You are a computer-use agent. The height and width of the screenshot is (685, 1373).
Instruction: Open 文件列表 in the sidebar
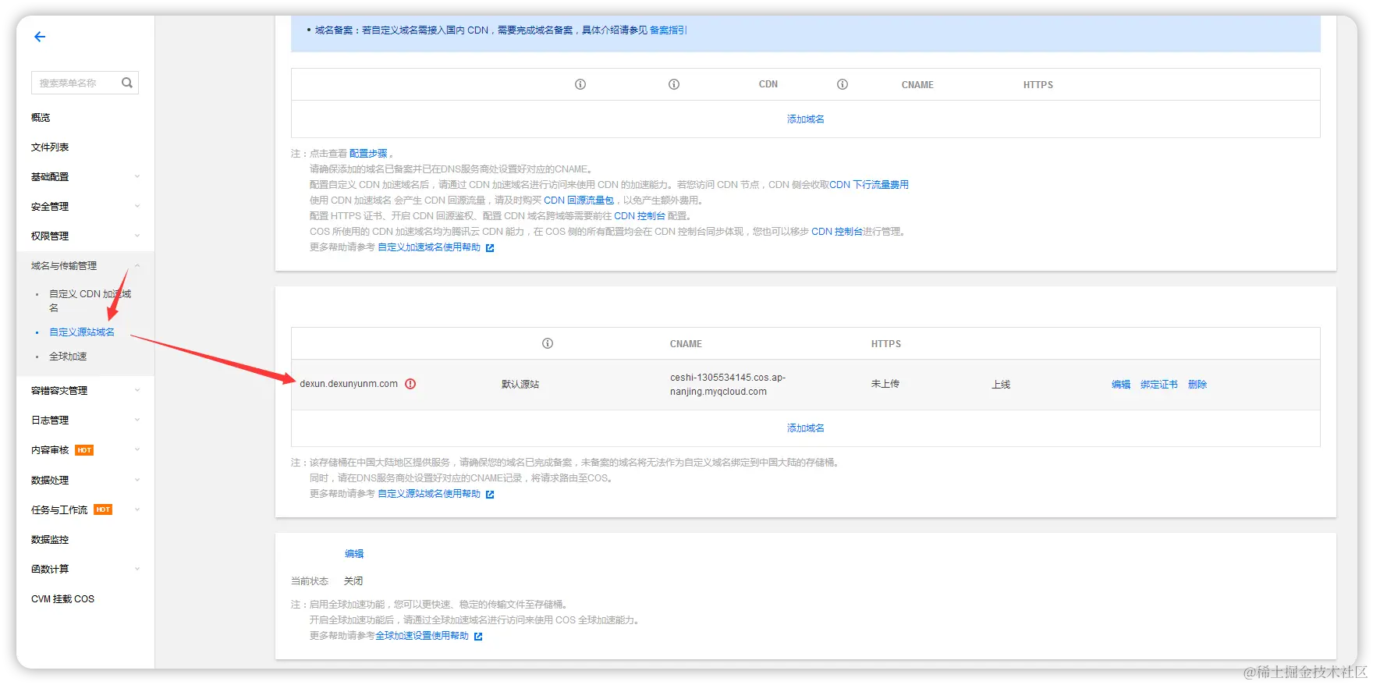click(50, 147)
